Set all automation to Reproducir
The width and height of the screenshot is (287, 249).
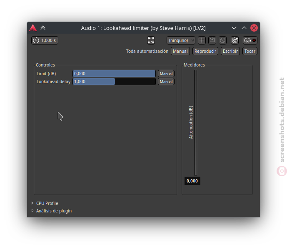(205, 51)
